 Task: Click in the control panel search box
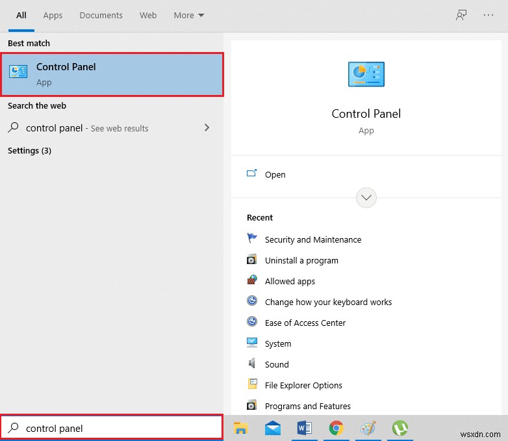pyautogui.click(x=112, y=428)
